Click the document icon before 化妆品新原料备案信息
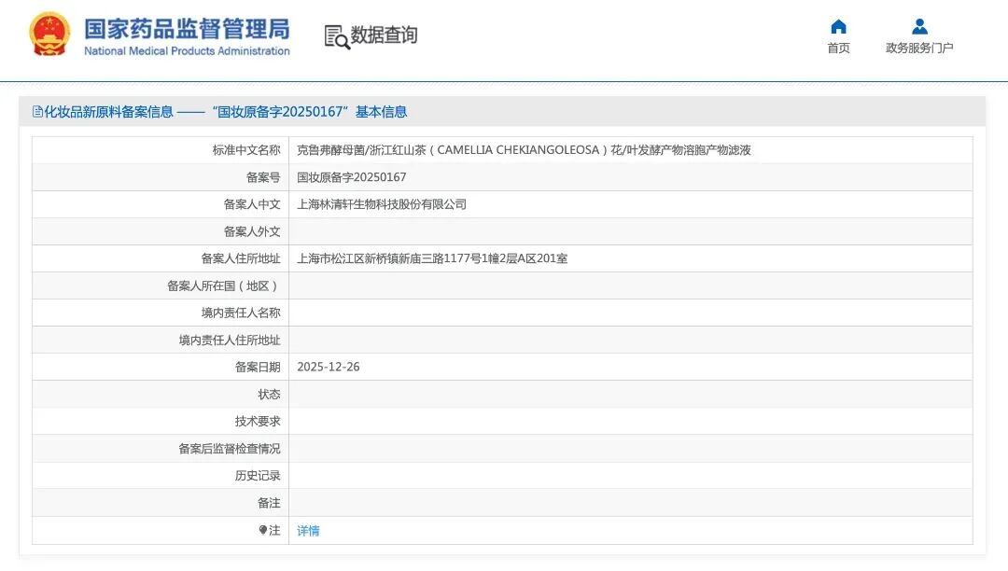Viewport: 1008px width, 571px height. pyautogui.click(x=37, y=112)
